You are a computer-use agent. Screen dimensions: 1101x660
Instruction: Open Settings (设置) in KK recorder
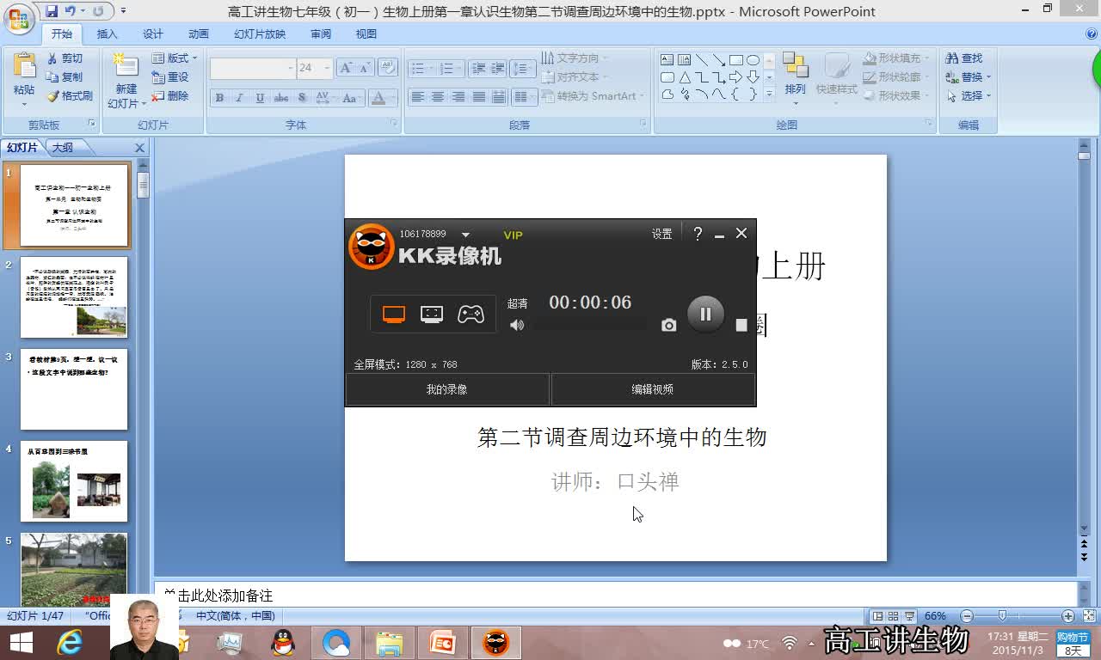coord(661,234)
